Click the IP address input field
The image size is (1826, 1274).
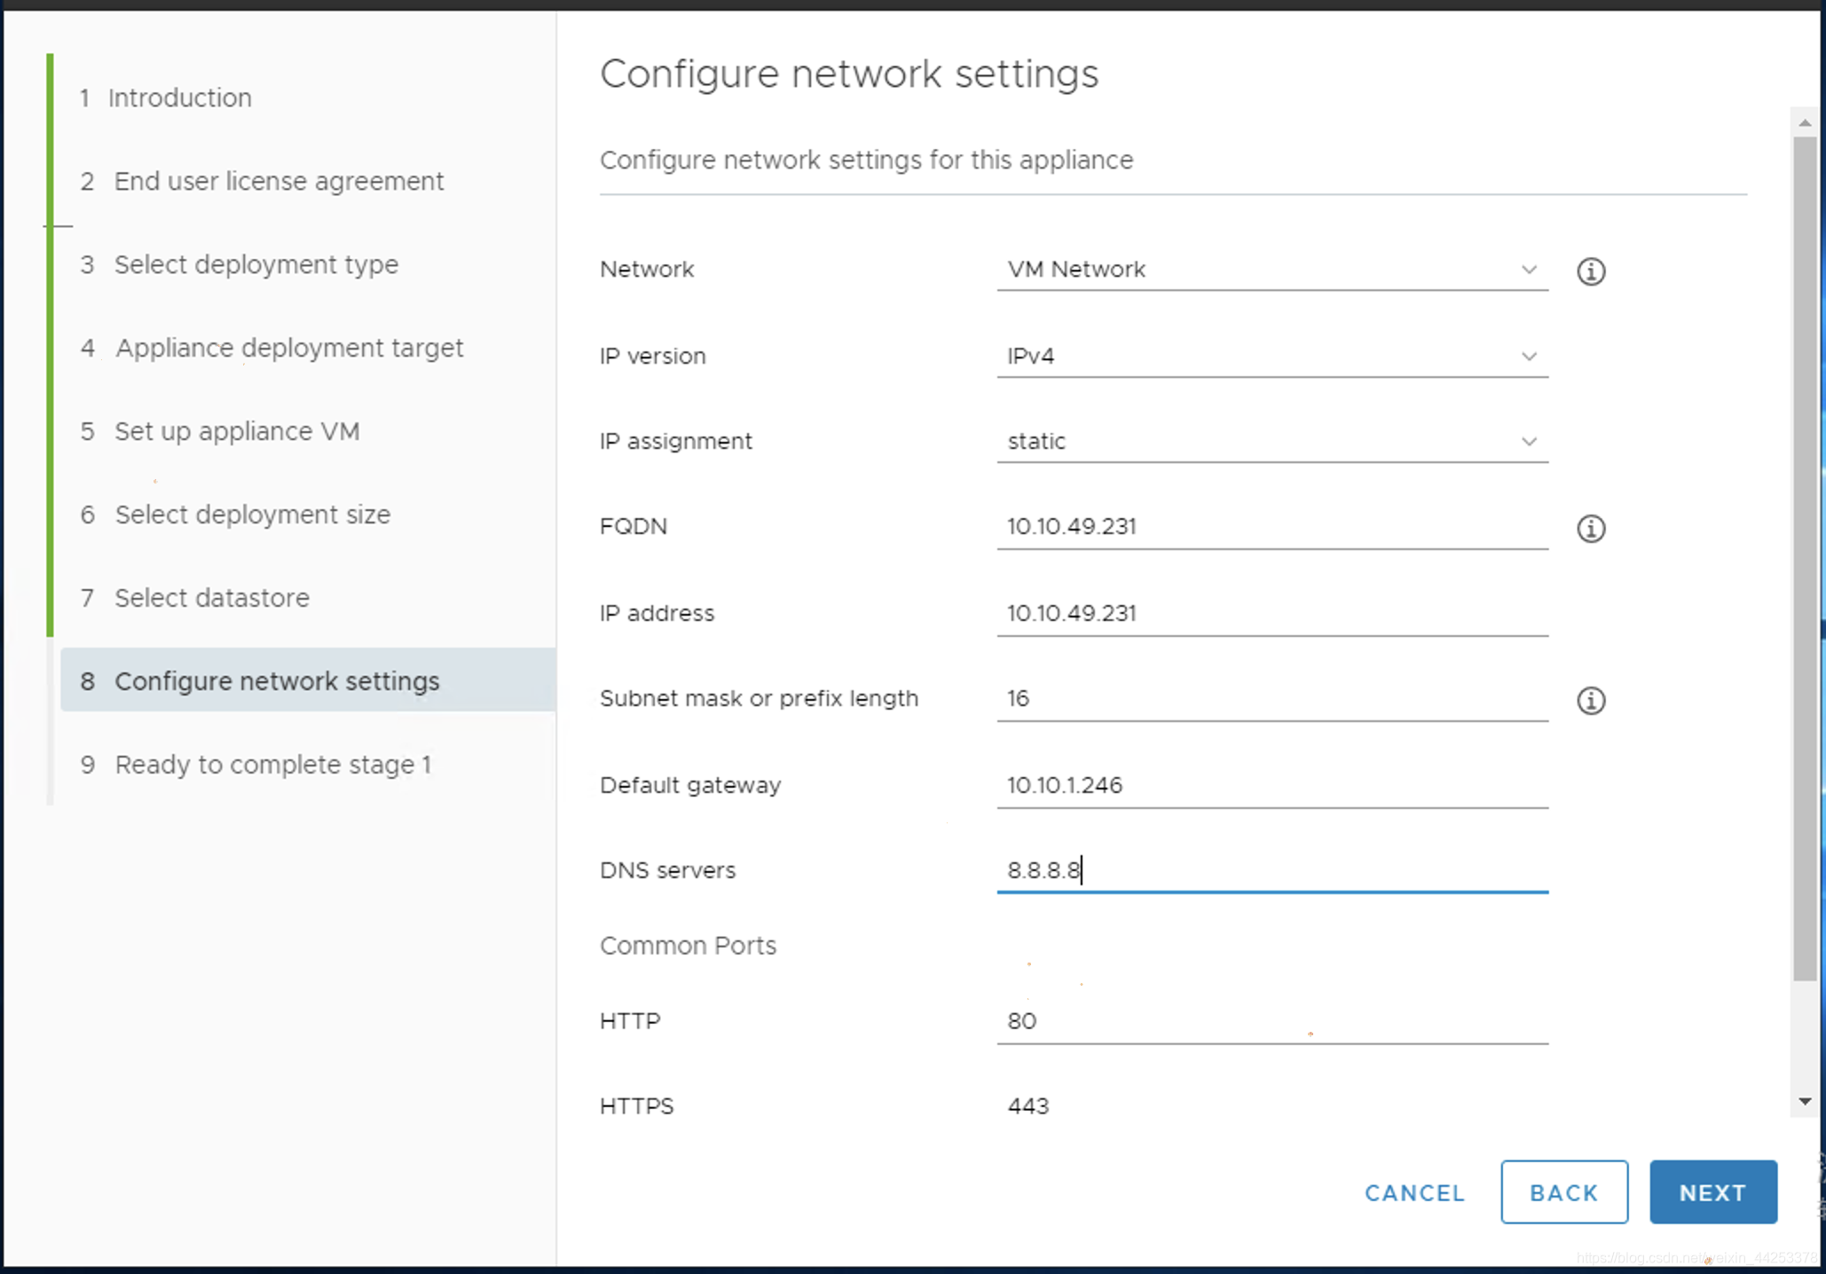[1271, 613]
